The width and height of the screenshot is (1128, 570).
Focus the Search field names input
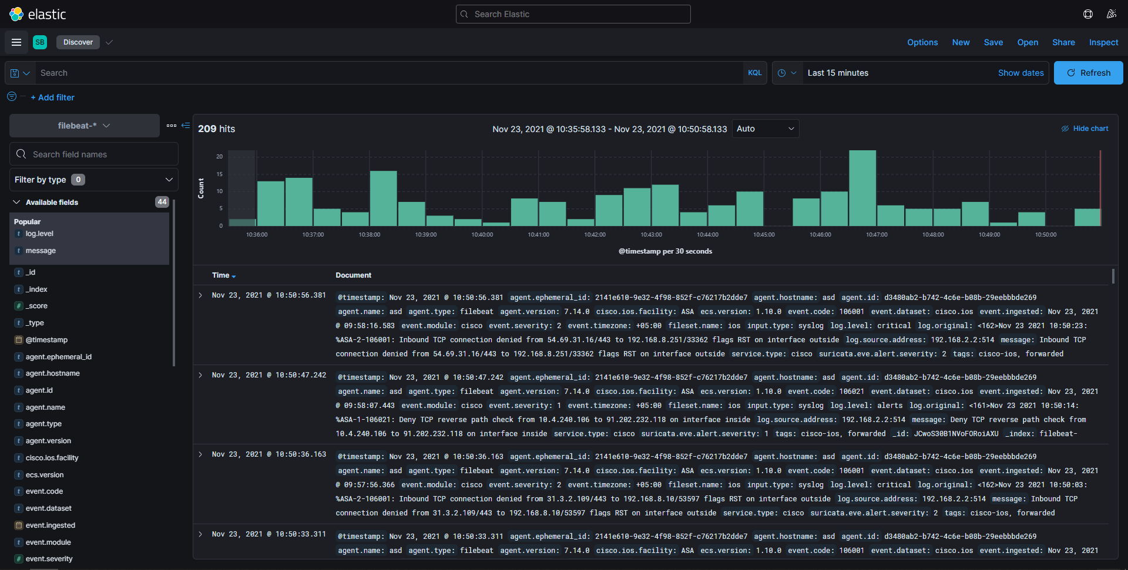pos(94,154)
